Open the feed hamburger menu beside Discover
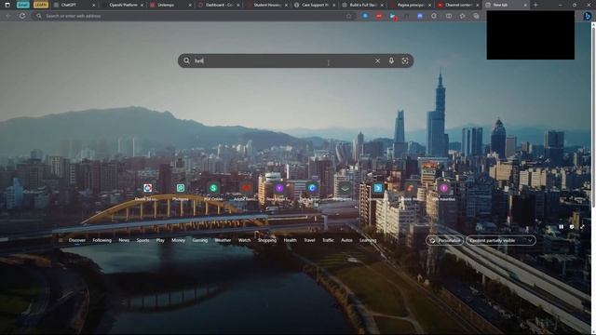Image resolution: width=596 pixels, height=335 pixels. click(61, 240)
